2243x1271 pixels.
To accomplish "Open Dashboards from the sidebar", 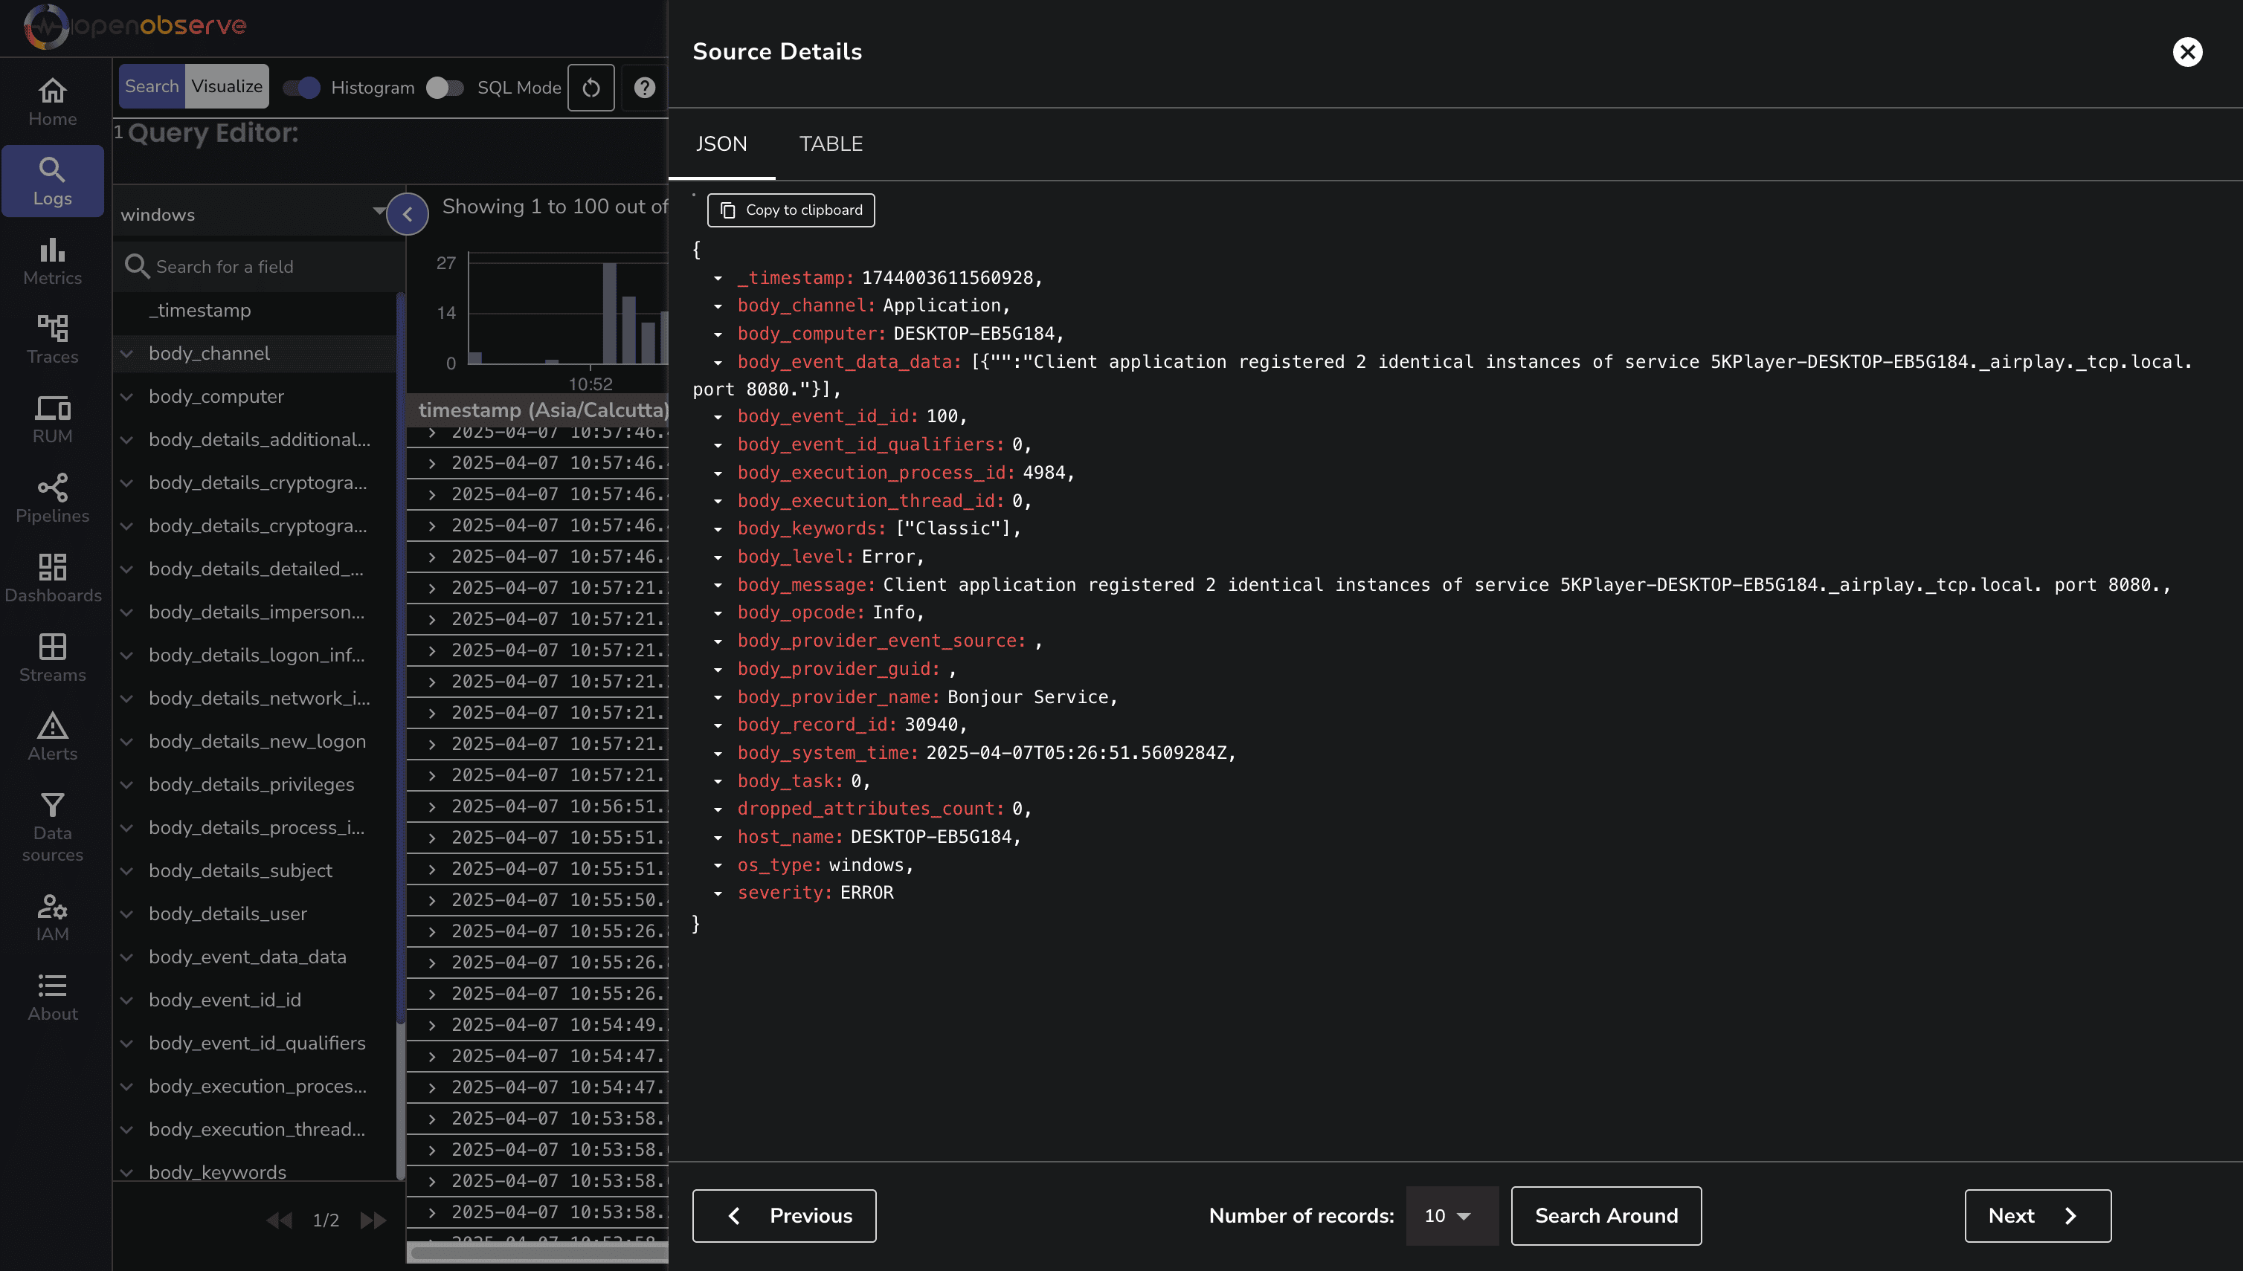I will pos(52,578).
